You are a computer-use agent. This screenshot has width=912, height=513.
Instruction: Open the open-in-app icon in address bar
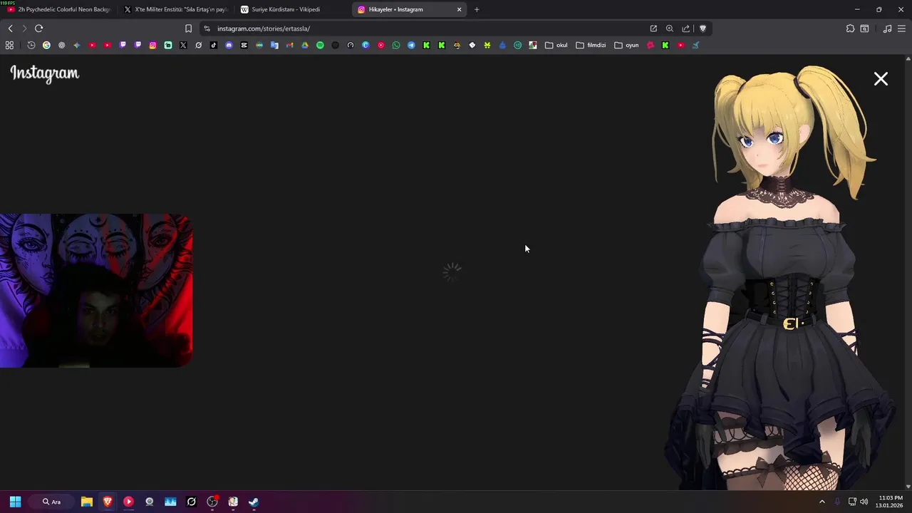(653, 28)
